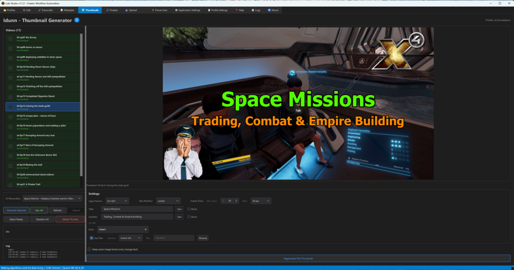
Task: Switch to the Upload tab
Action: (x=131, y=10)
